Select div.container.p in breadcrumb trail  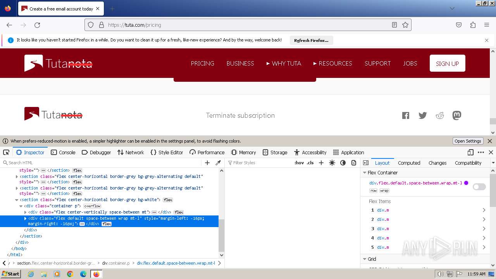point(116,263)
